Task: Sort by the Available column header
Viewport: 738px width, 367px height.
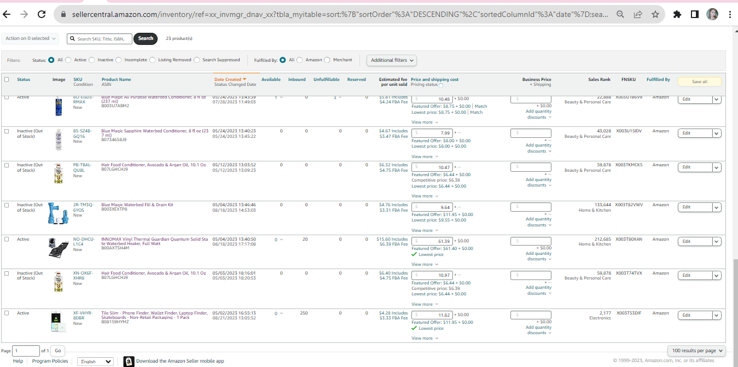Action: click(x=271, y=79)
